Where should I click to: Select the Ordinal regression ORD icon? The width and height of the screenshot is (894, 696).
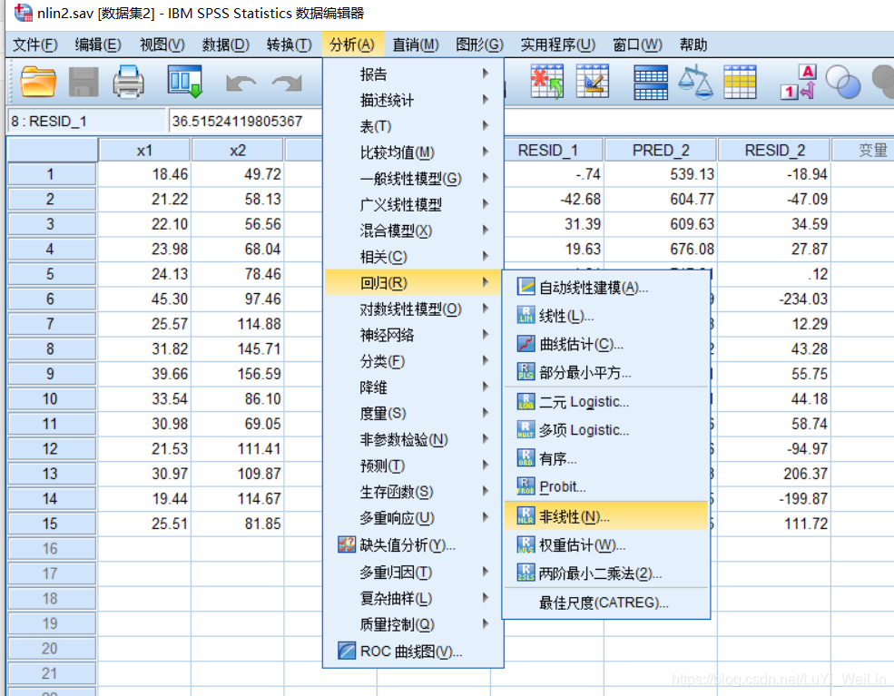[x=526, y=457]
